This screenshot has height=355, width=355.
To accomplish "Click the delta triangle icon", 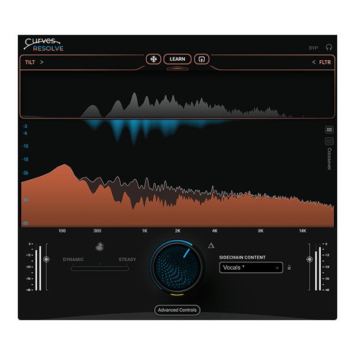I will coord(211,246).
